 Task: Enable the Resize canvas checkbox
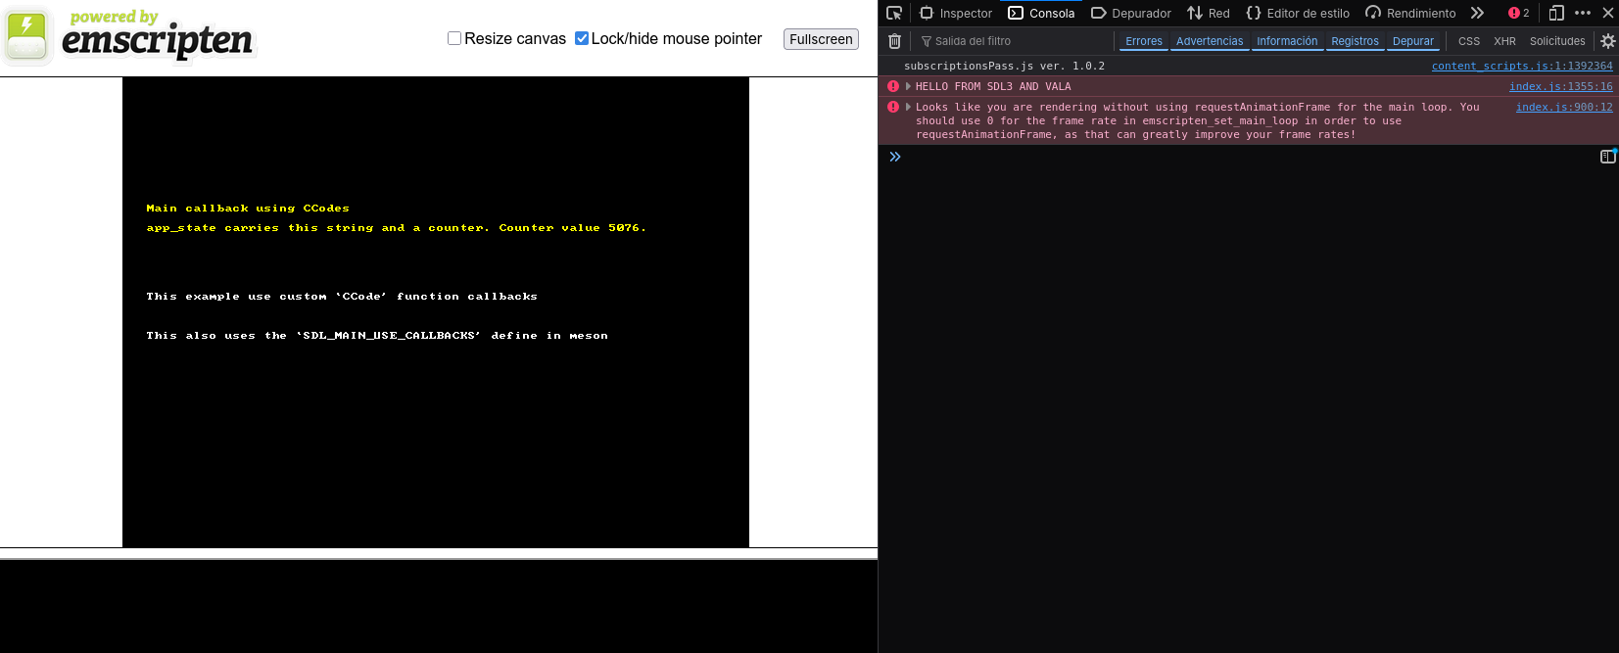[x=454, y=38]
